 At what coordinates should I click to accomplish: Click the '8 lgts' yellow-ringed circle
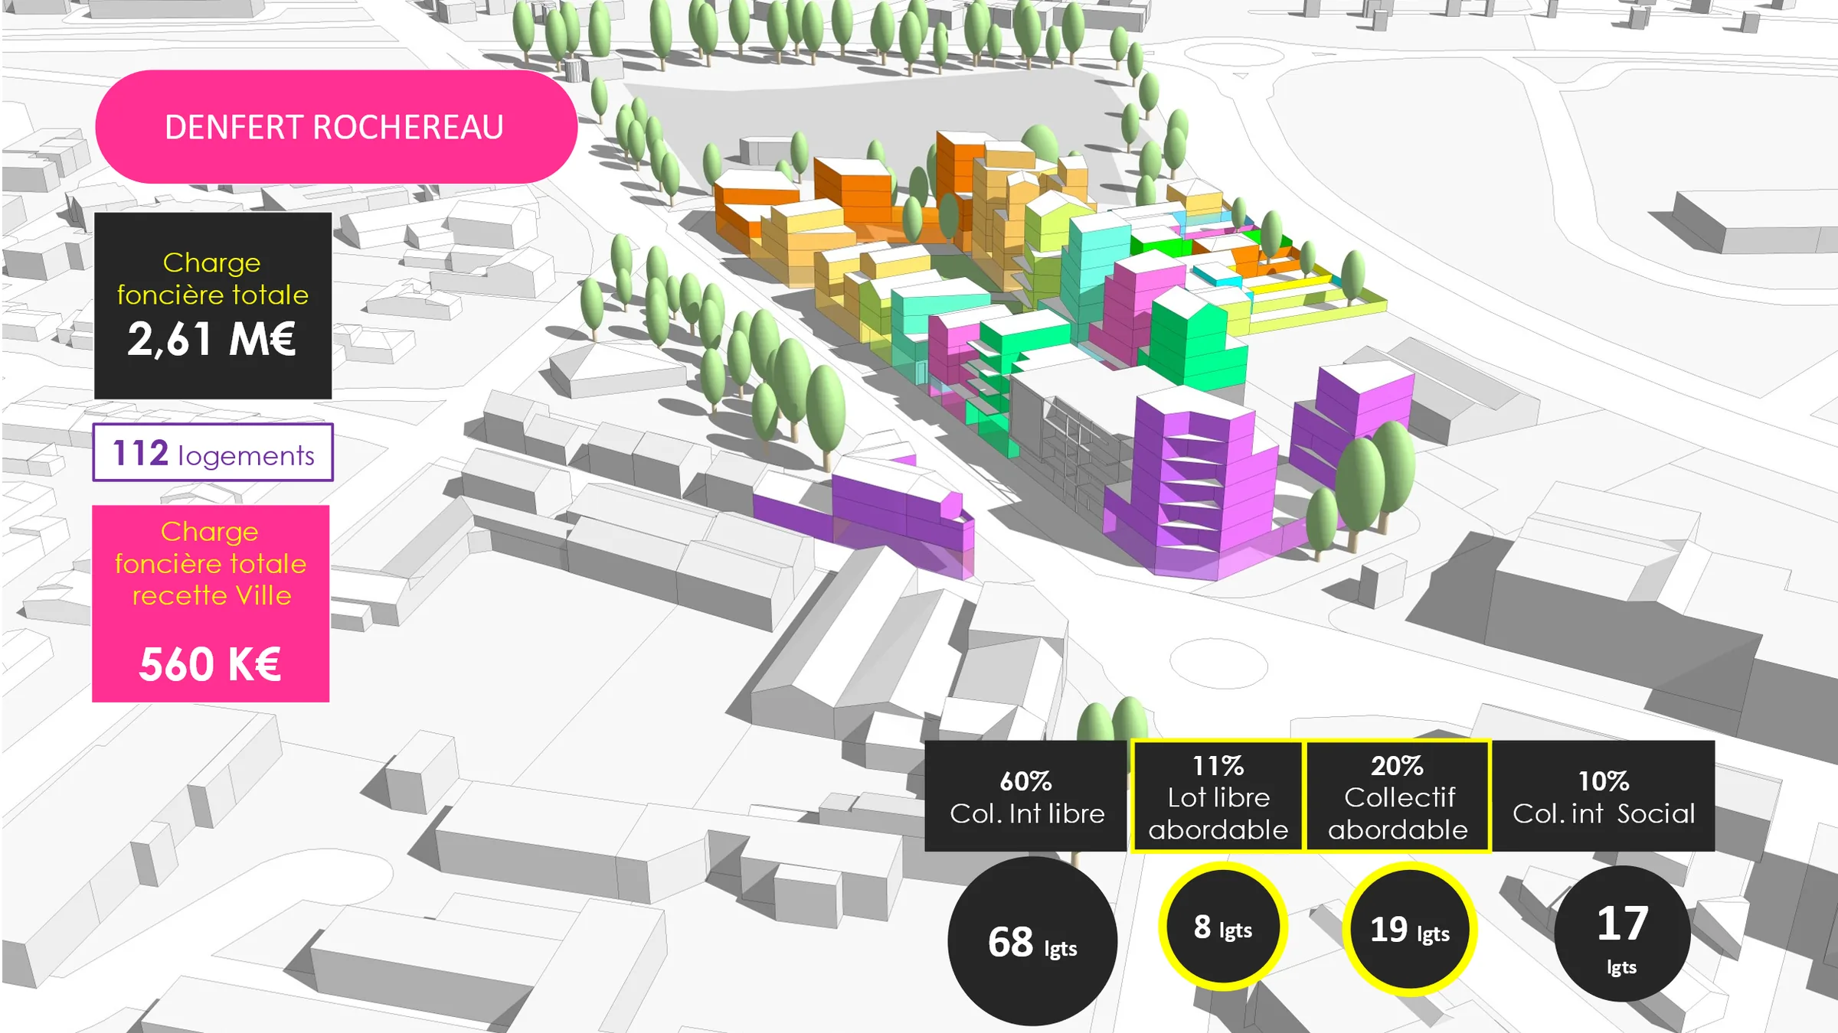[x=1223, y=927]
